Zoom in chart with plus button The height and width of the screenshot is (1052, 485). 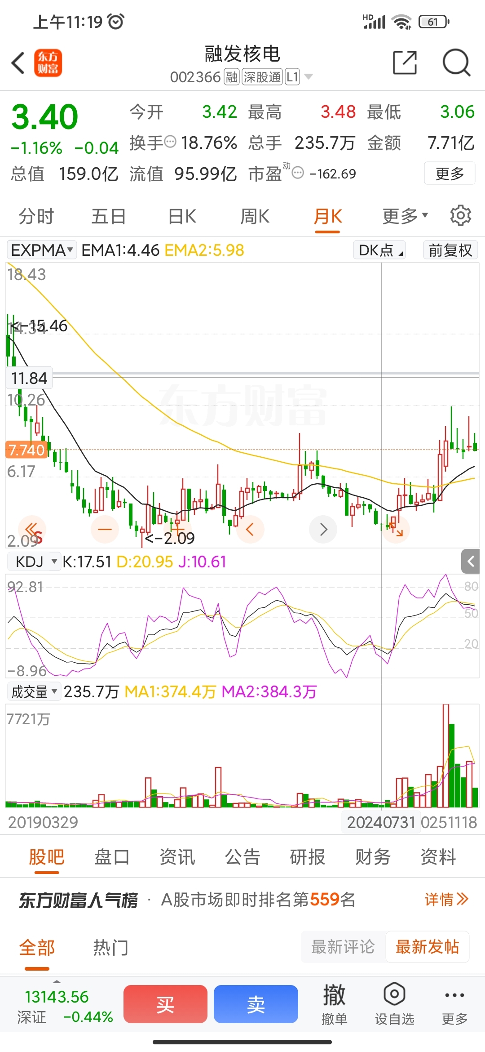click(x=177, y=529)
